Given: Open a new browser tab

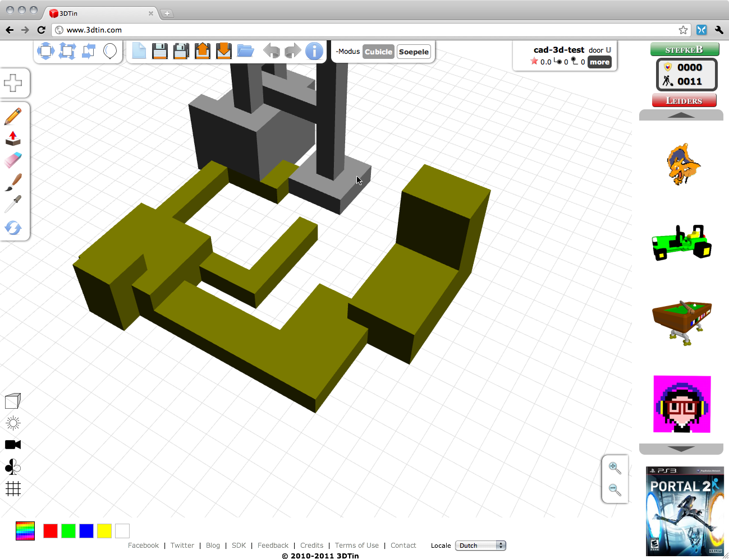Looking at the screenshot, I should point(167,13).
